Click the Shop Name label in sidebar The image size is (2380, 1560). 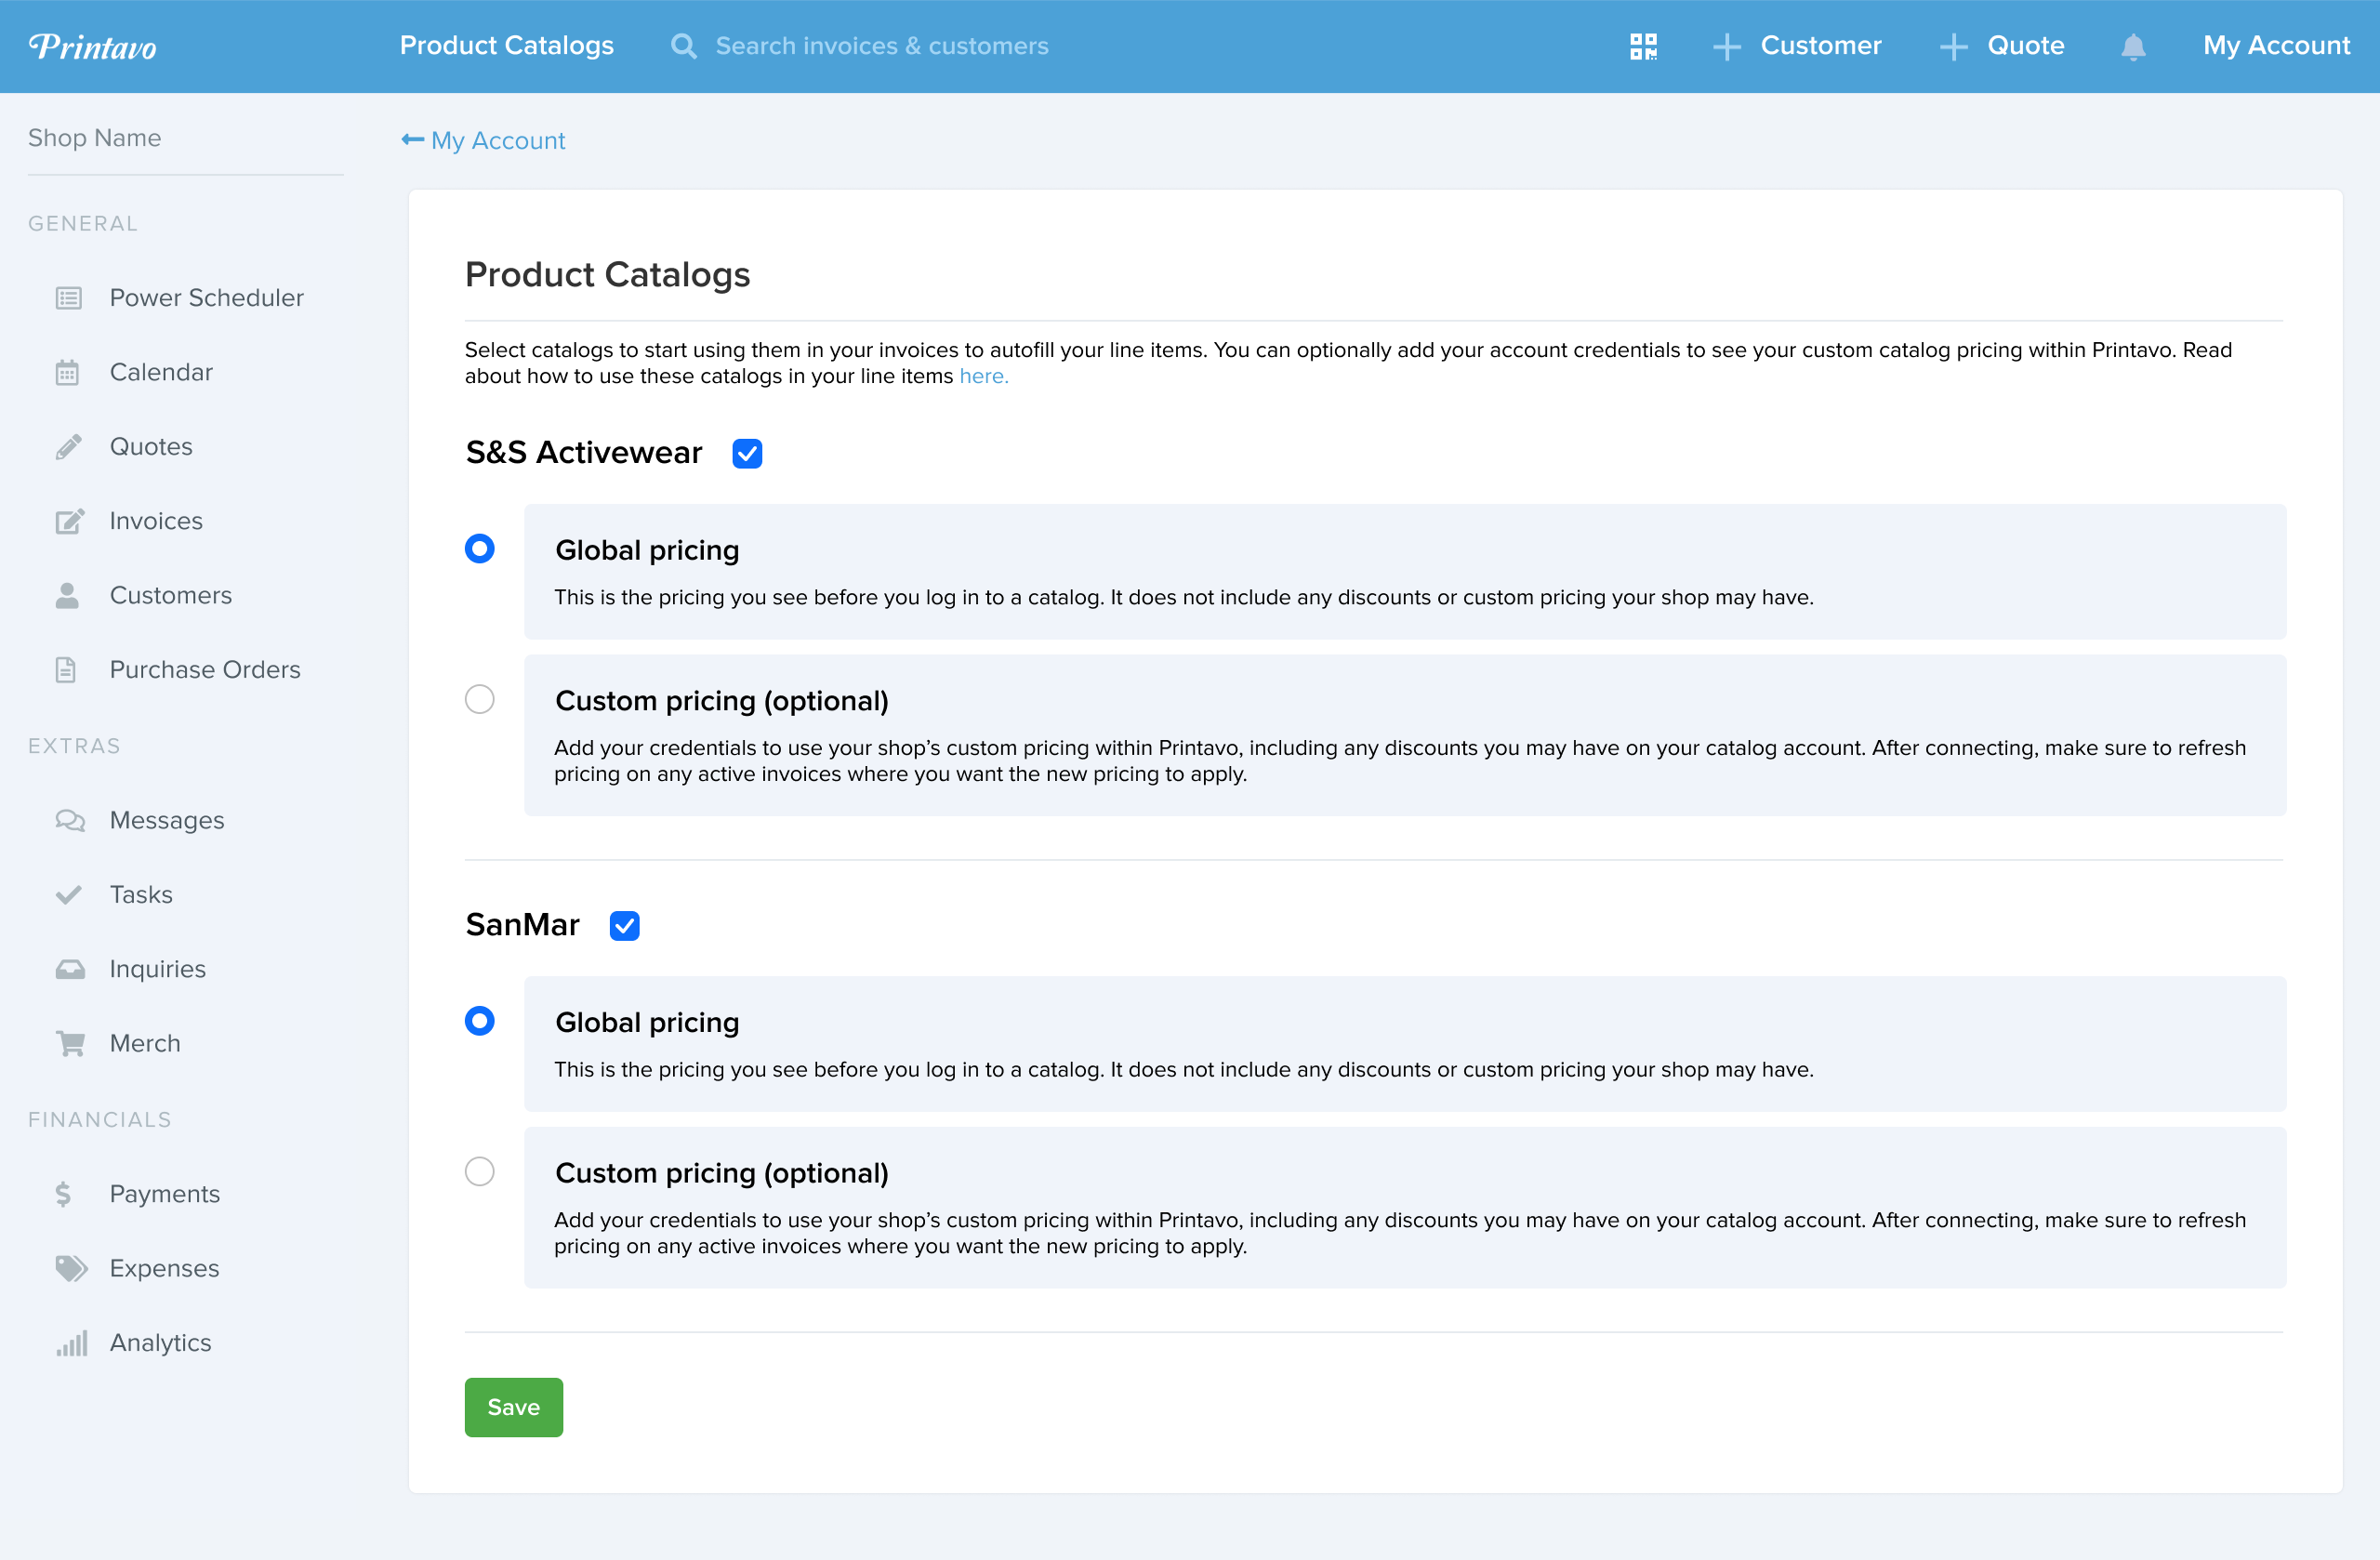click(x=95, y=138)
